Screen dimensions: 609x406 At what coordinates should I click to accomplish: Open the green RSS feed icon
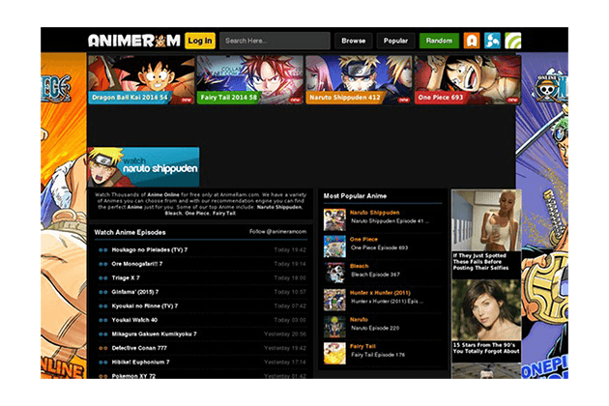coord(512,41)
